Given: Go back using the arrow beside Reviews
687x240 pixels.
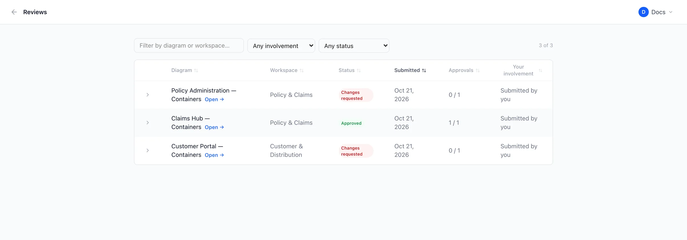Looking at the screenshot, I should point(14,12).
